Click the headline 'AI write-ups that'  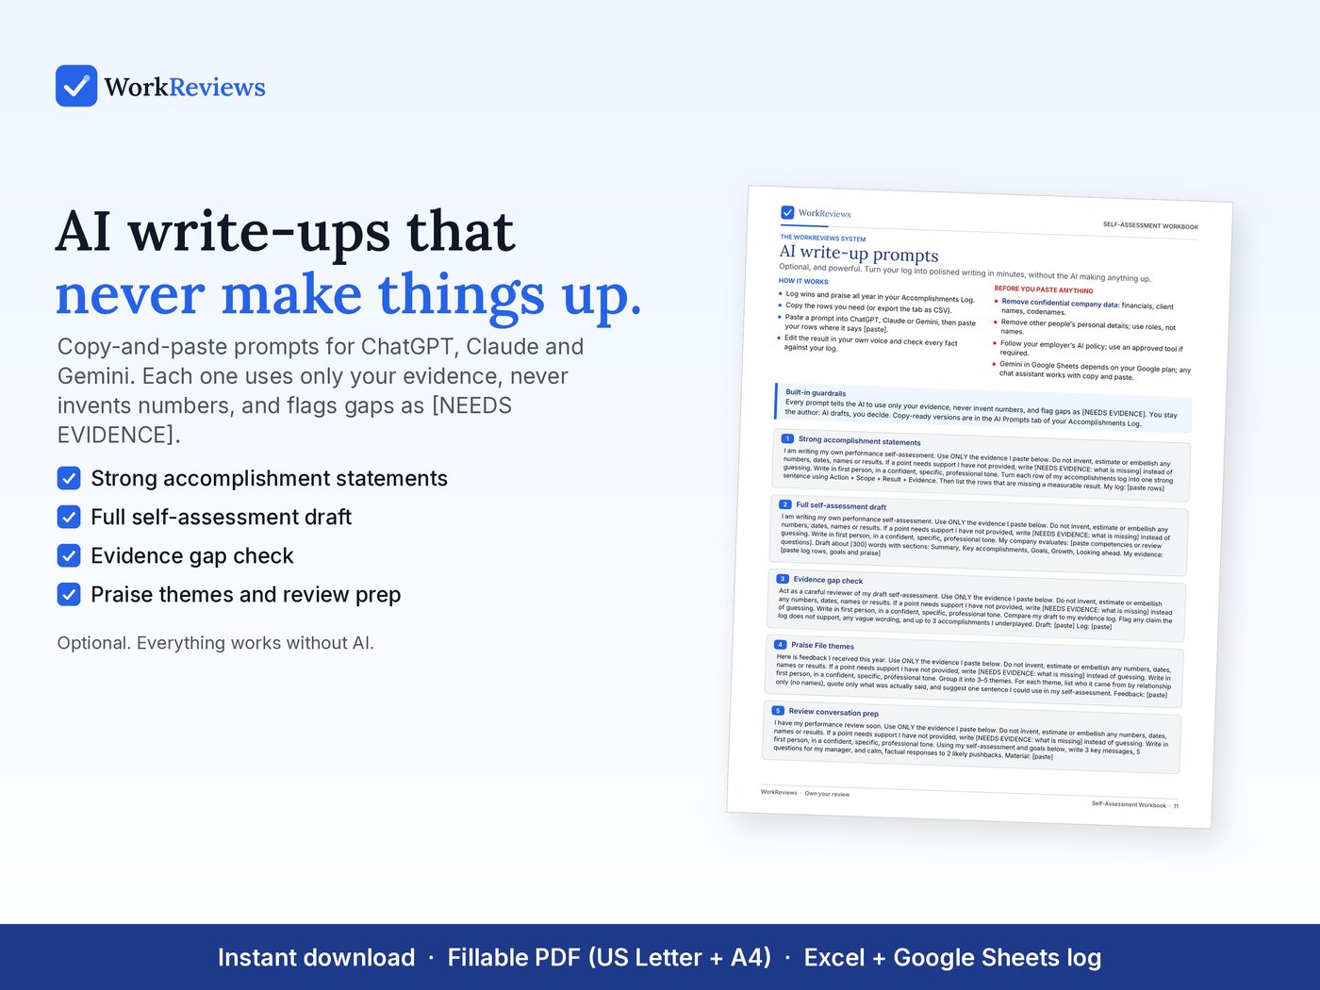click(x=286, y=232)
